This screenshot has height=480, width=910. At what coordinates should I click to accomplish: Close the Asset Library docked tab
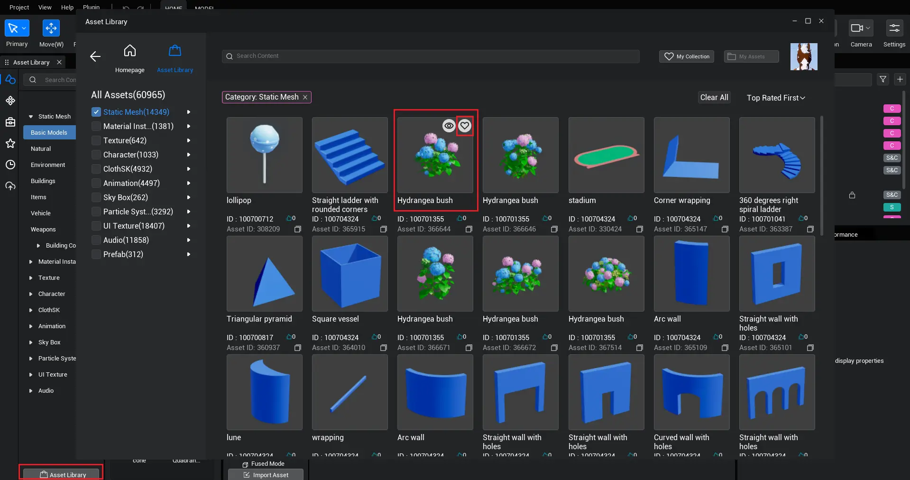[59, 62]
